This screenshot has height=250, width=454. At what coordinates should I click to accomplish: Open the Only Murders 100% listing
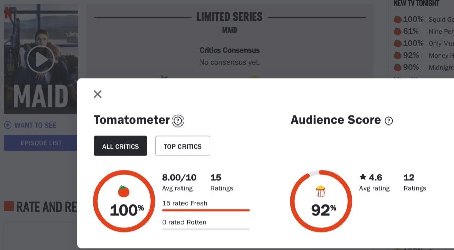(424, 43)
